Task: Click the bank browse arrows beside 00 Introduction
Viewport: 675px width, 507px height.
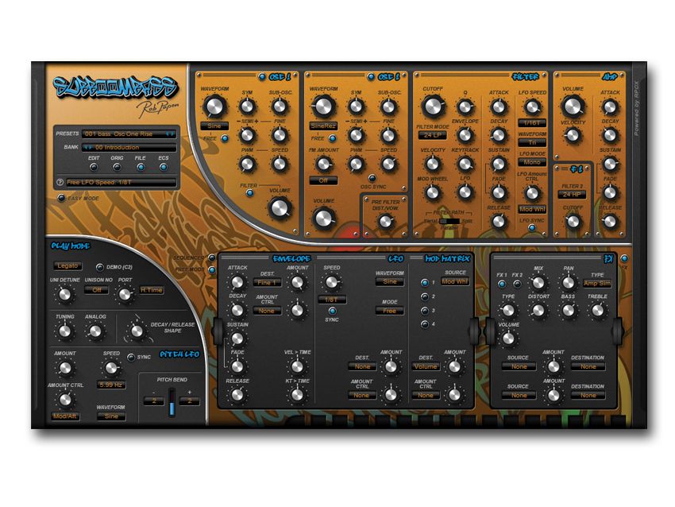Action: coord(88,147)
